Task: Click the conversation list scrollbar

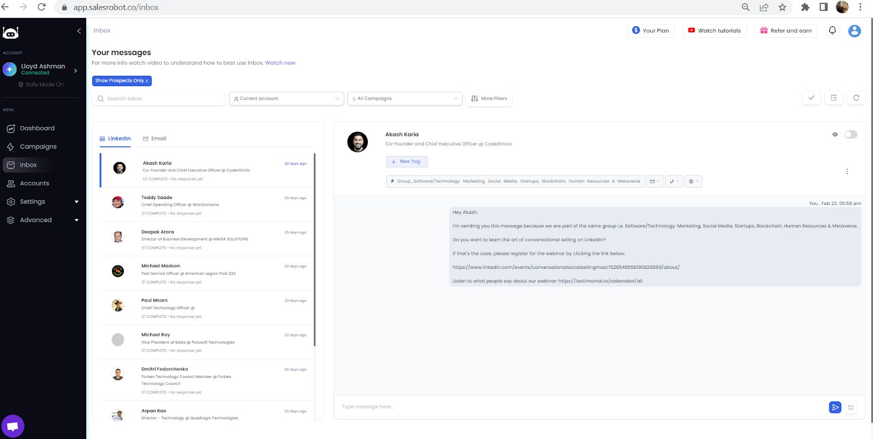Action: pyautogui.click(x=315, y=251)
